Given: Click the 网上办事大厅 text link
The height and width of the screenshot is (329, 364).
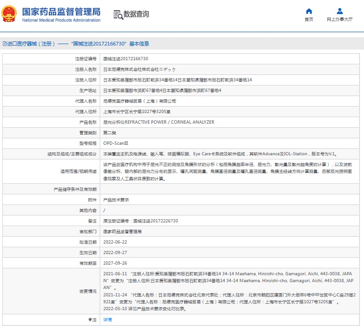Looking at the screenshot, I should [340, 19].
